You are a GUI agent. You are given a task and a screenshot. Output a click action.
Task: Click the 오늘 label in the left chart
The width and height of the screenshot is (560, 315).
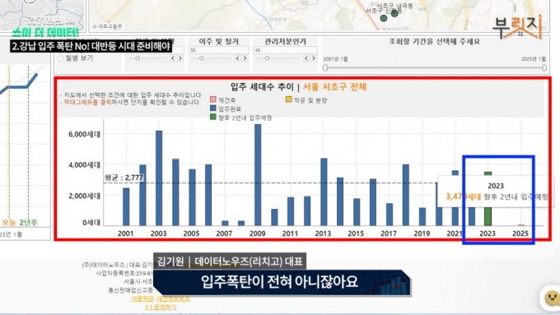pyautogui.click(x=9, y=223)
